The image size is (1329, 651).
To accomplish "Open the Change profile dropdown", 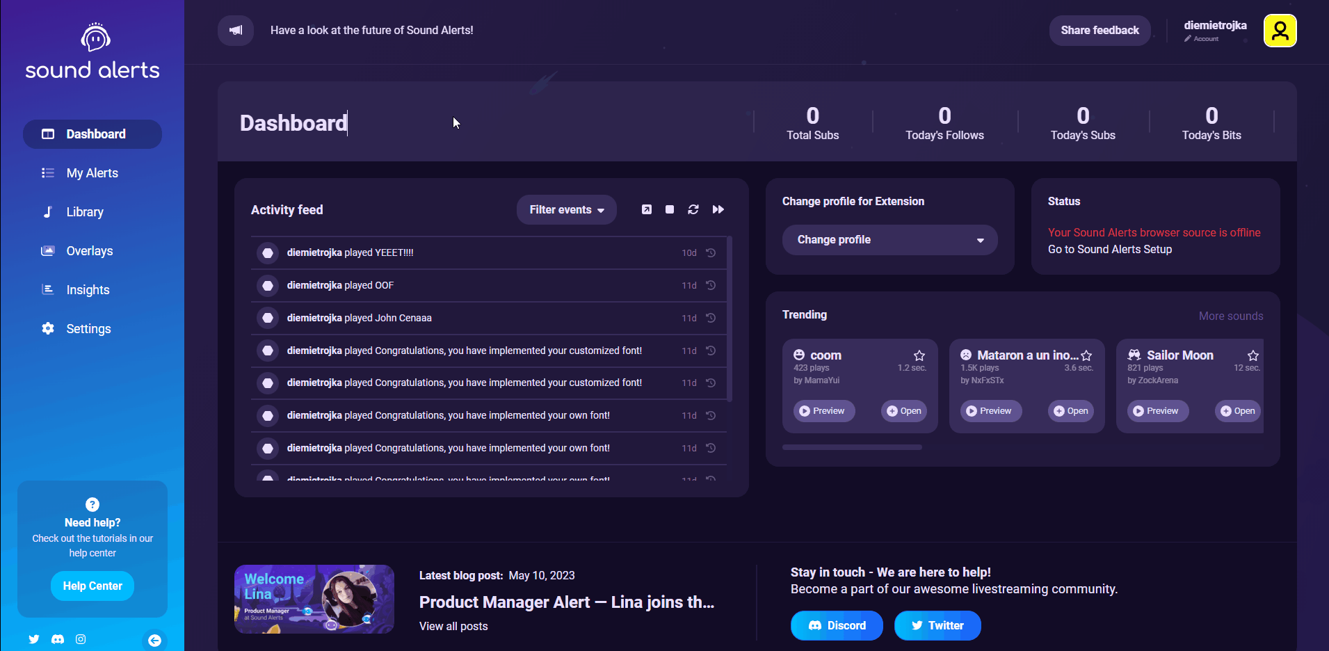I will point(890,240).
